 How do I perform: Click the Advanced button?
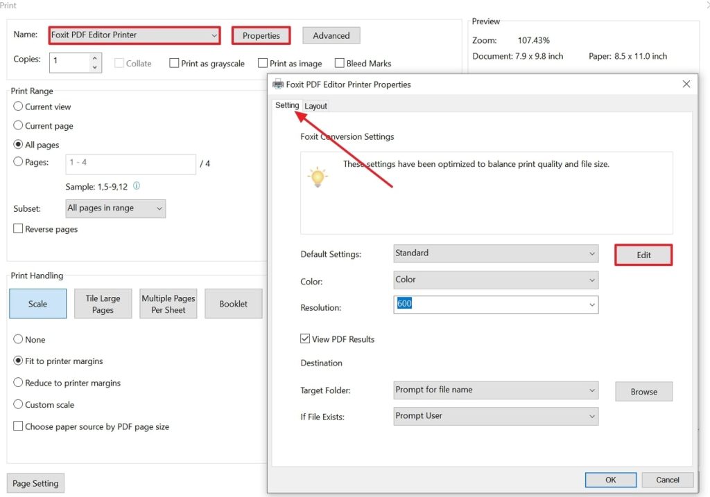point(331,35)
